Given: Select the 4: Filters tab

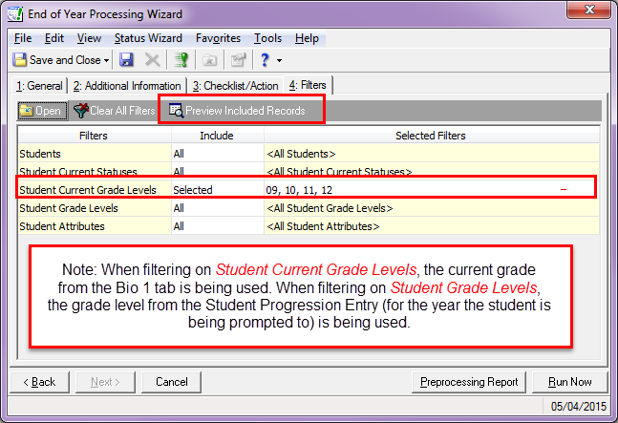Looking at the screenshot, I should 308,85.
